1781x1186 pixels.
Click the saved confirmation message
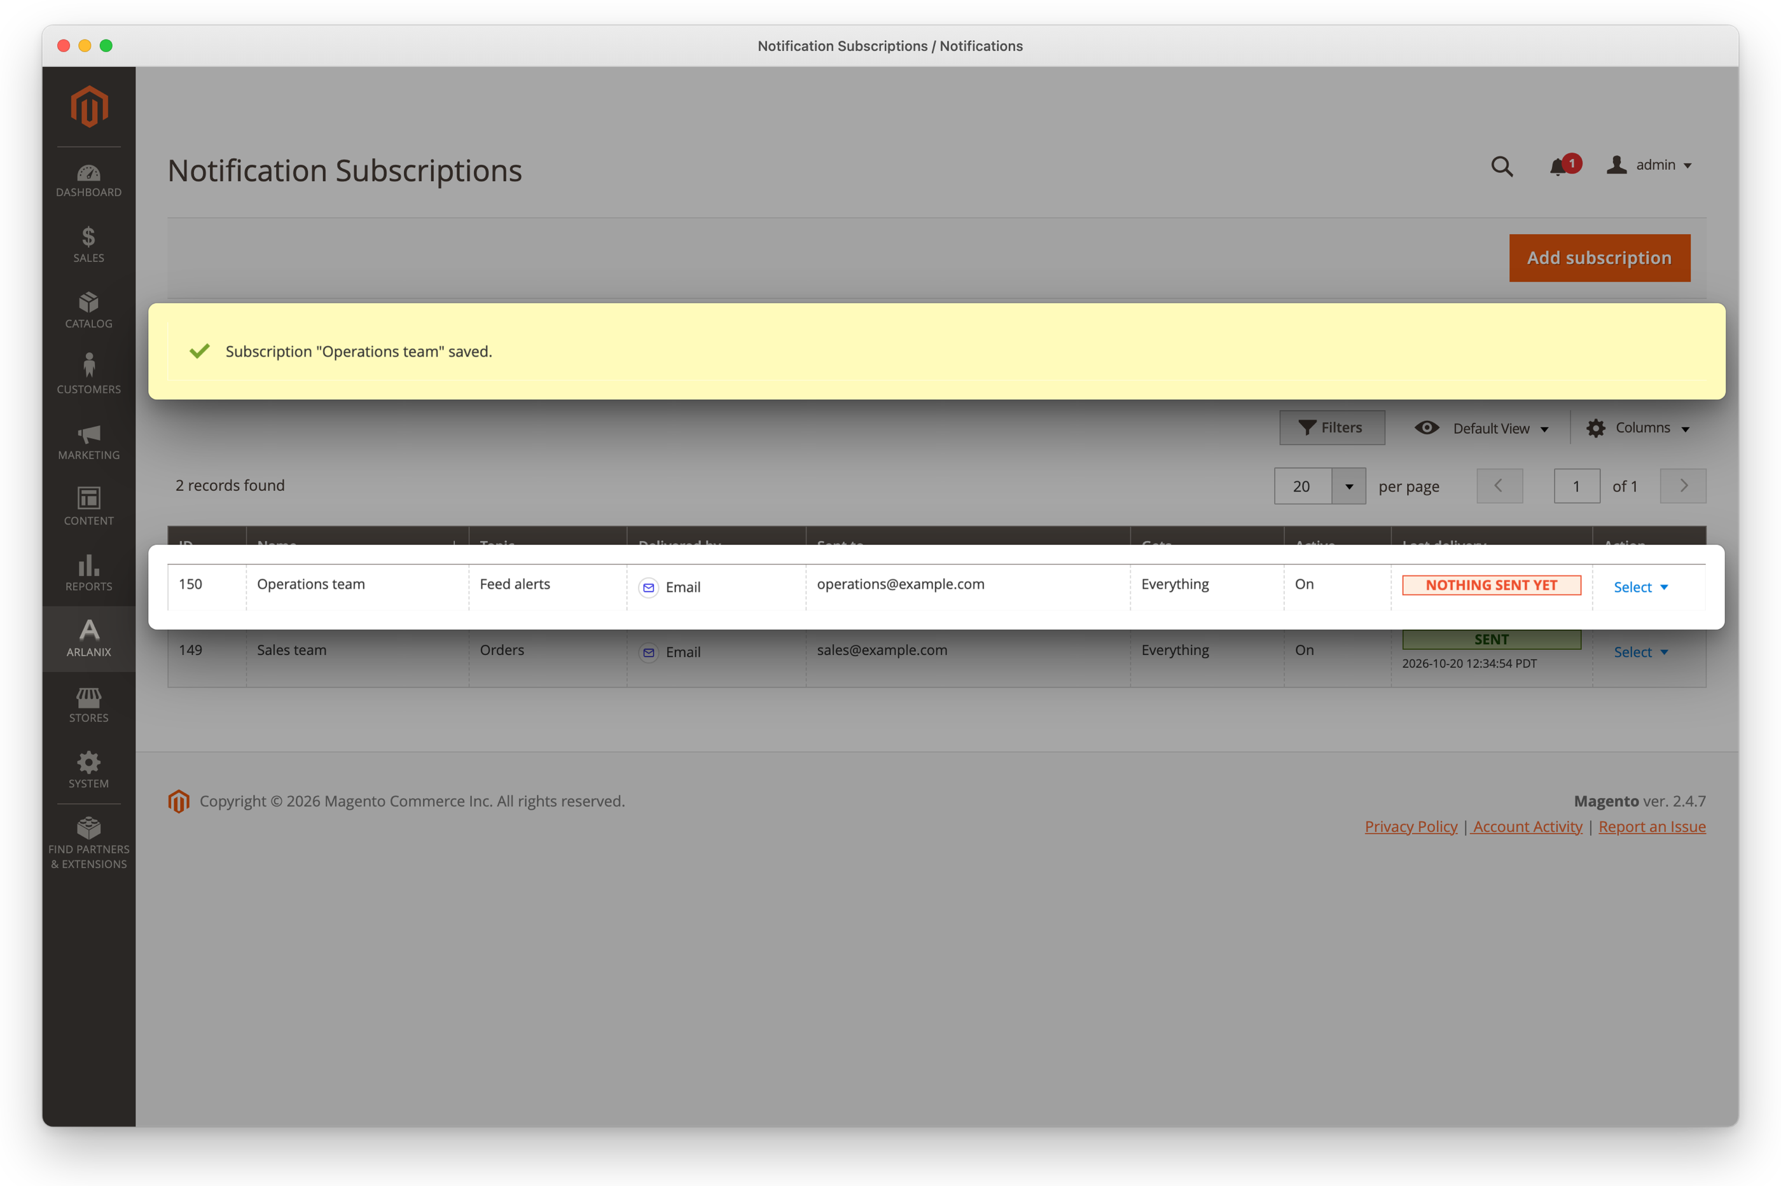coord(937,352)
